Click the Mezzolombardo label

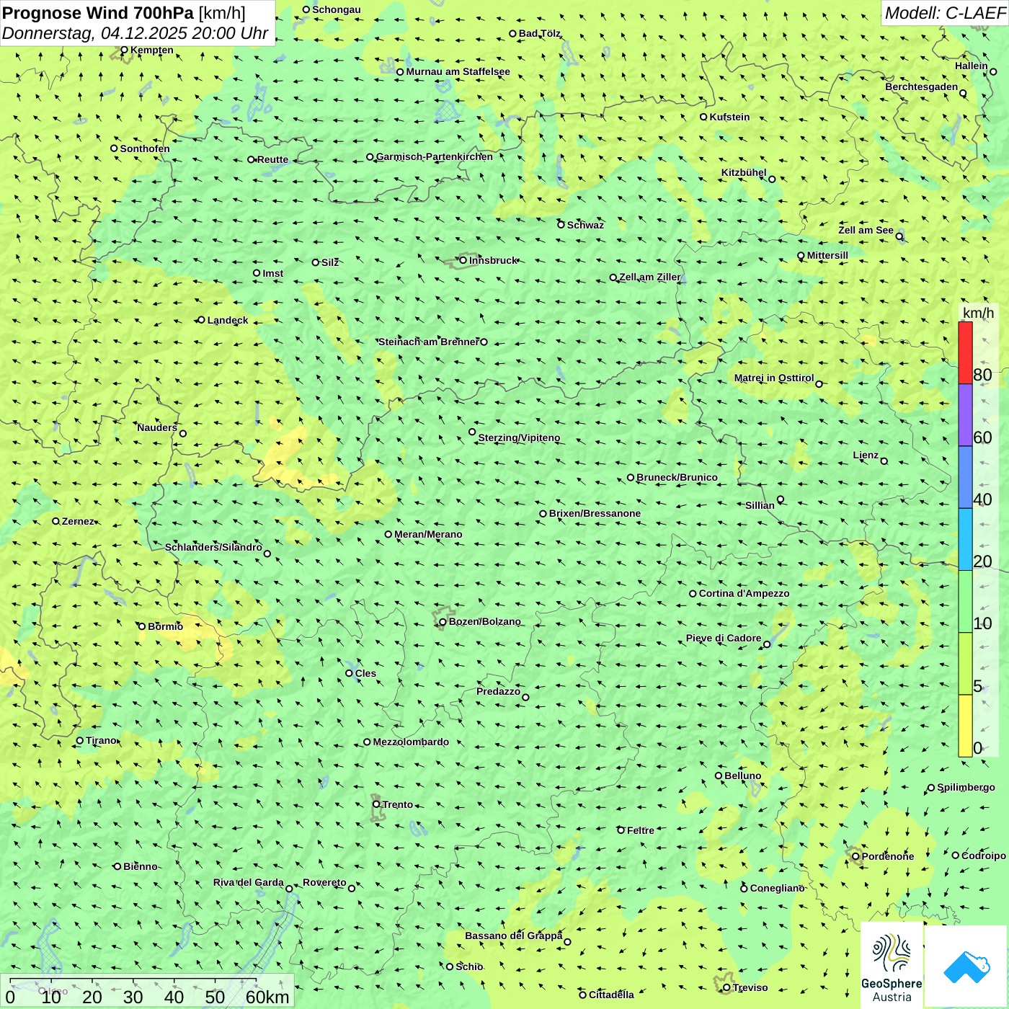click(x=411, y=742)
